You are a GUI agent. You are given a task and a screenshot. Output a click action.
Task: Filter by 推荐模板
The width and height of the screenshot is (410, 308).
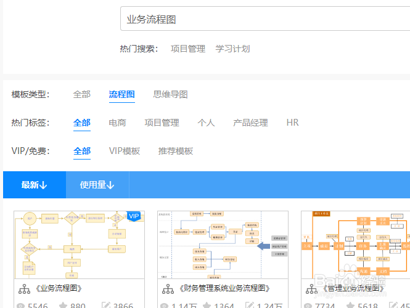tap(176, 151)
